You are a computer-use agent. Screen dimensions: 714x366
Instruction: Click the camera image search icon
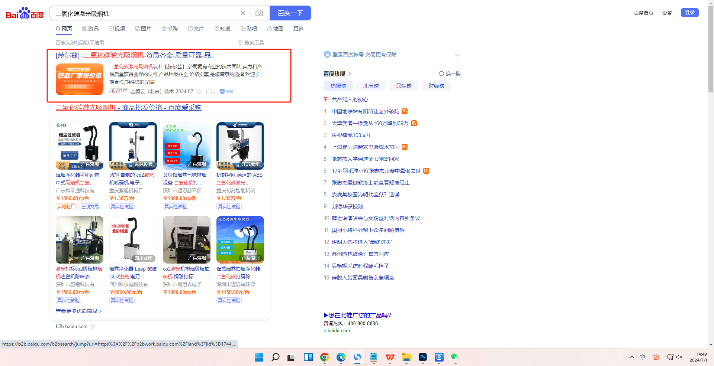pos(259,13)
